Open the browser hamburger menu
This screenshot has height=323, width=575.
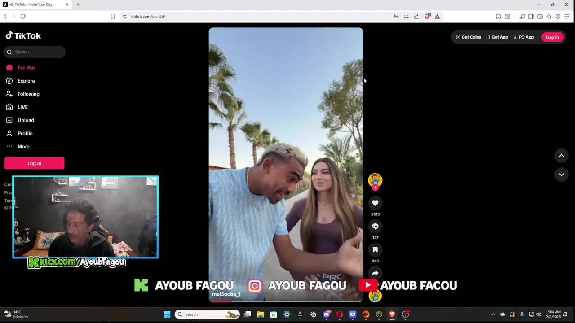pos(567,17)
